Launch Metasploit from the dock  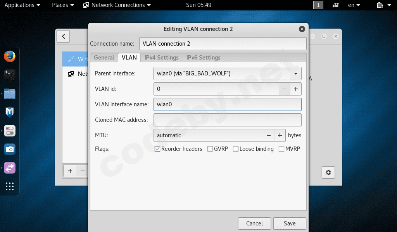pyautogui.click(x=10, y=112)
